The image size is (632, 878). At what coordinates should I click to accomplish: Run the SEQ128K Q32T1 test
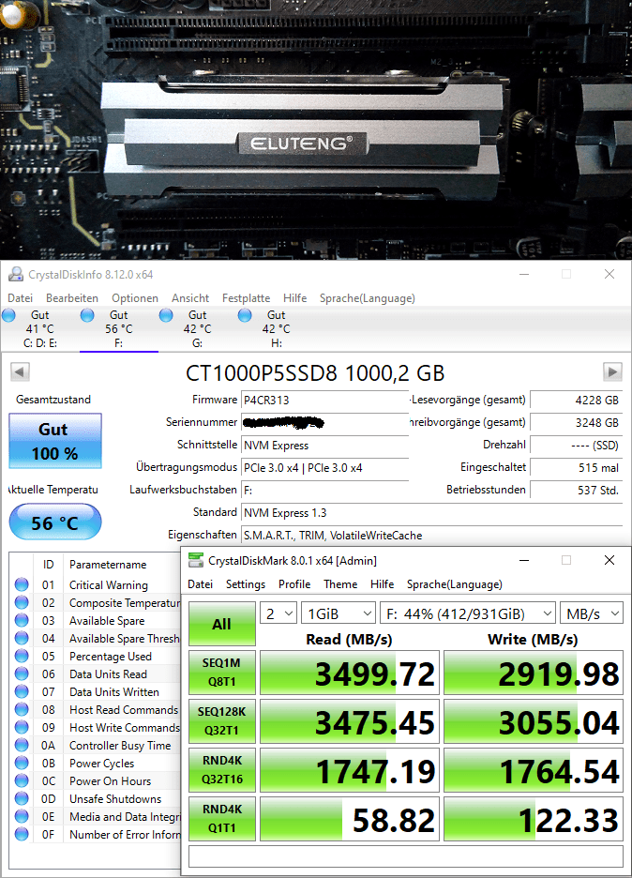[x=221, y=720]
